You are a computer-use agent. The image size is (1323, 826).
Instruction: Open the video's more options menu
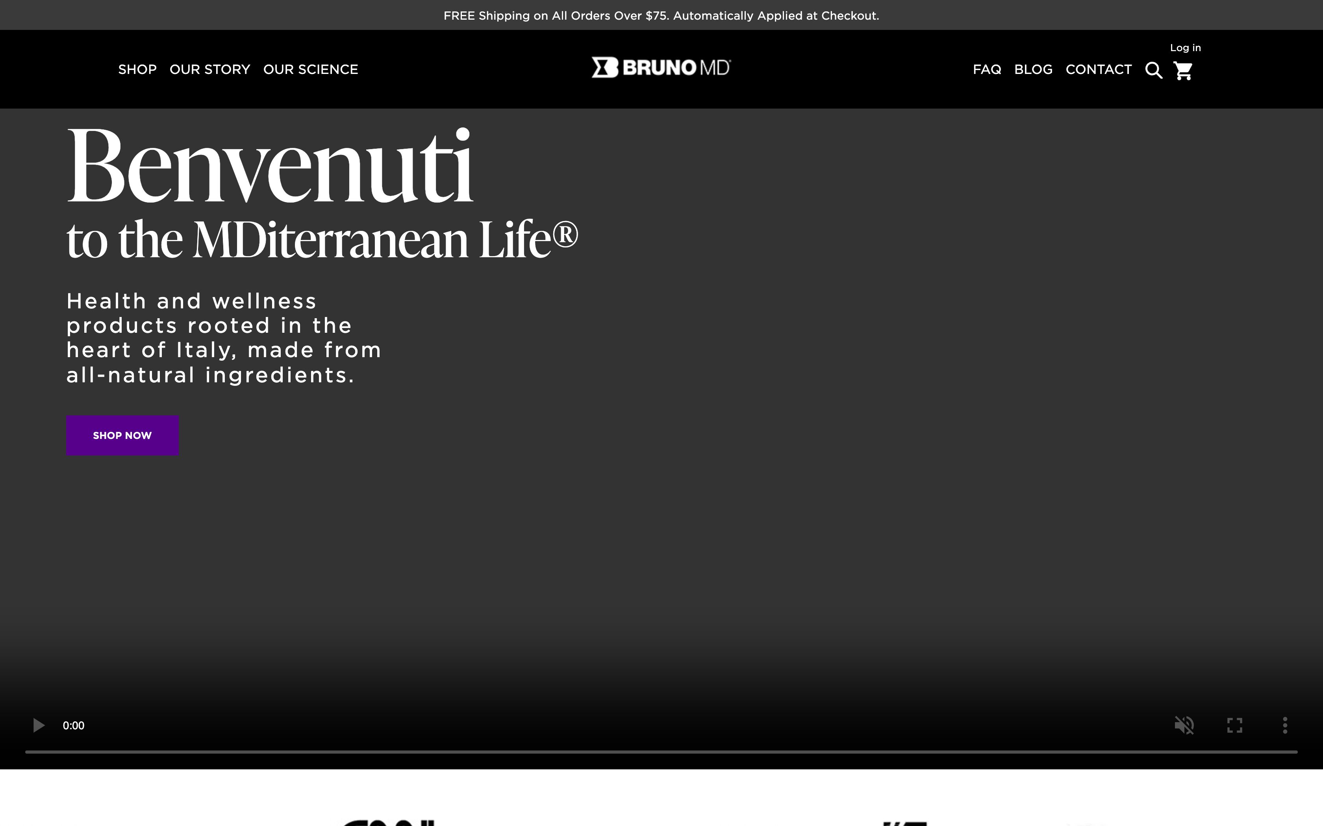(1285, 725)
